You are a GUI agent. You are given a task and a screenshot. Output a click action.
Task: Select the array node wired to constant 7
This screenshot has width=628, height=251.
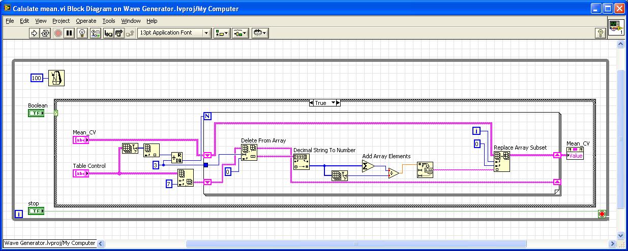(x=185, y=177)
